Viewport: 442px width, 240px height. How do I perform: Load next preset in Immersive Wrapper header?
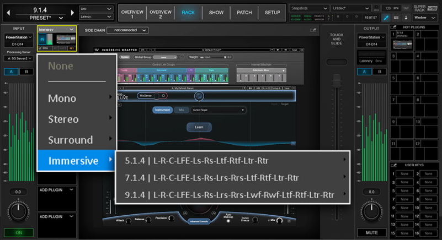[x=285, y=50]
